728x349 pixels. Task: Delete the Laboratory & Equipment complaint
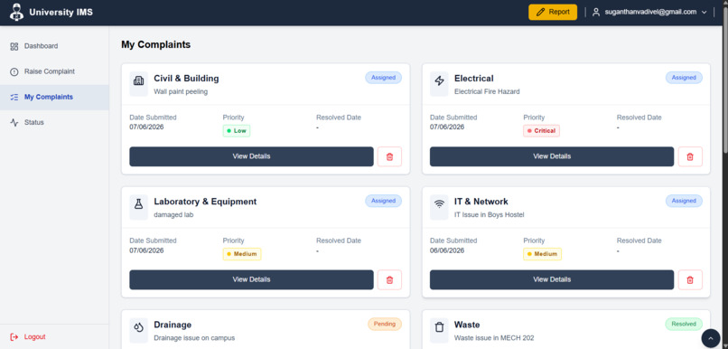389,279
